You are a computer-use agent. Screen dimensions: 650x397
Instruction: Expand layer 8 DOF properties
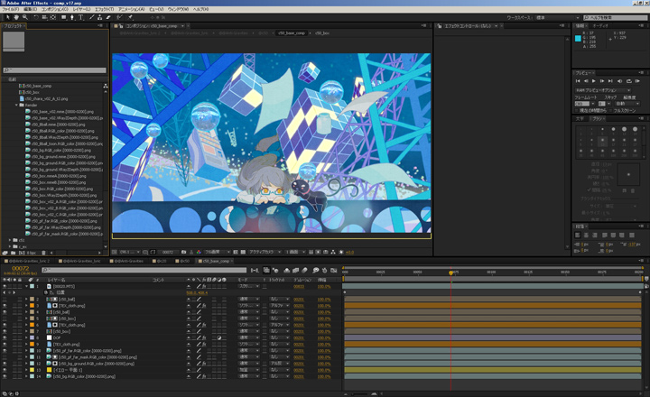point(26,337)
